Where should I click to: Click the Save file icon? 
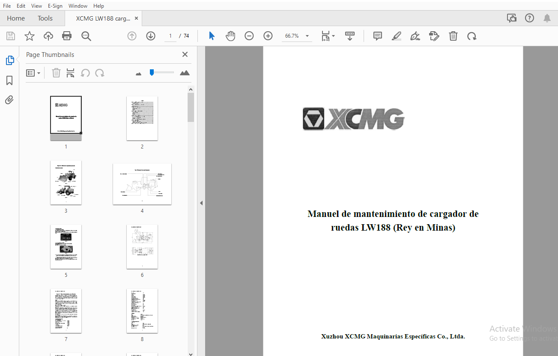(x=11, y=36)
